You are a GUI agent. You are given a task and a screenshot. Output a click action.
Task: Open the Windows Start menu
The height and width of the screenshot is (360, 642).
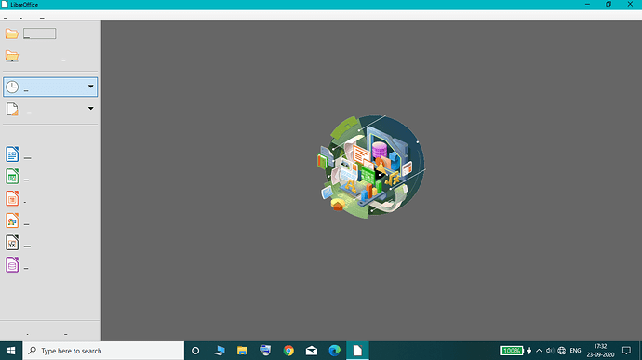click(x=11, y=351)
